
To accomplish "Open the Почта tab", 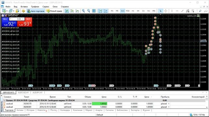I will tap(54, 110).
